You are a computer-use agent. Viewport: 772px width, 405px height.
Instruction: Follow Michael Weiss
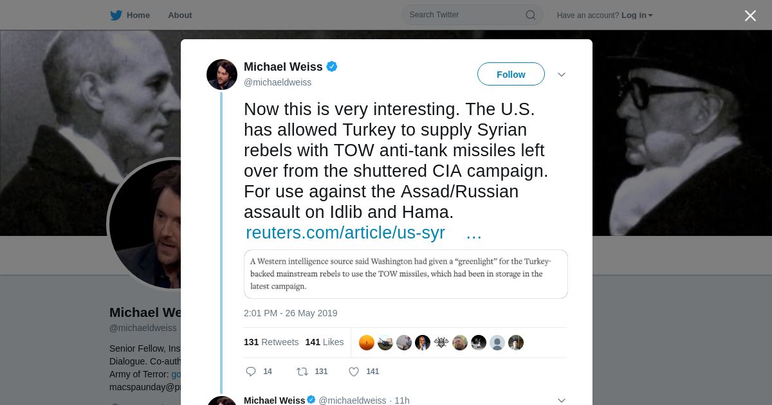click(x=511, y=75)
